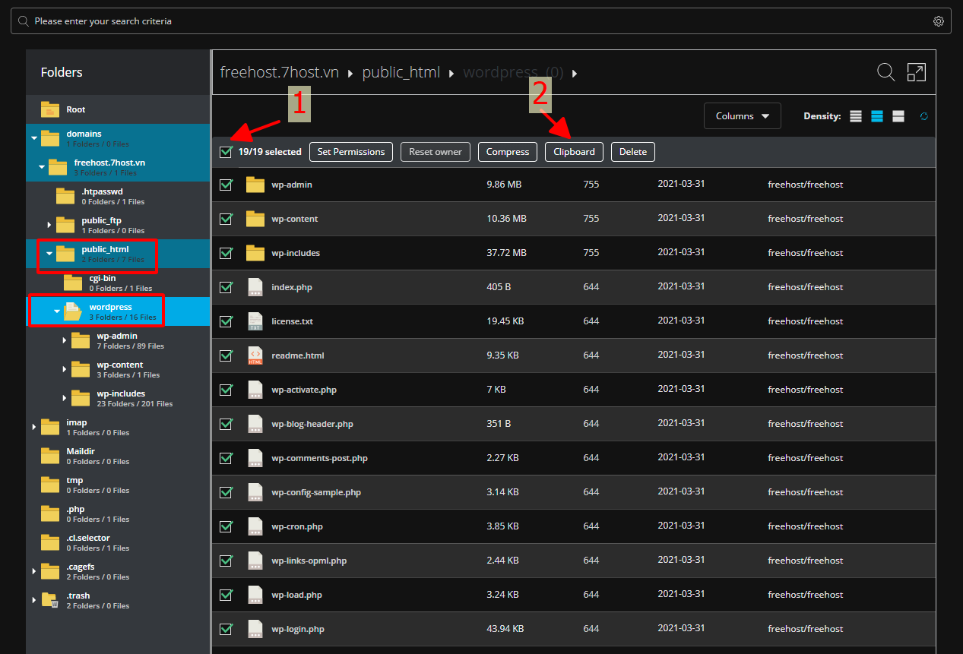Click the .trash folder icon
This screenshot has height=654, width=963.
point(50,600)
